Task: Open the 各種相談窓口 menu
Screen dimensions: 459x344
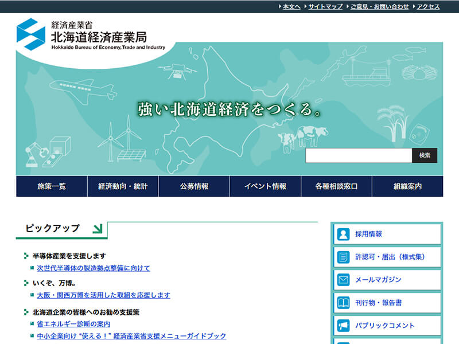Action: pos(336,186)
